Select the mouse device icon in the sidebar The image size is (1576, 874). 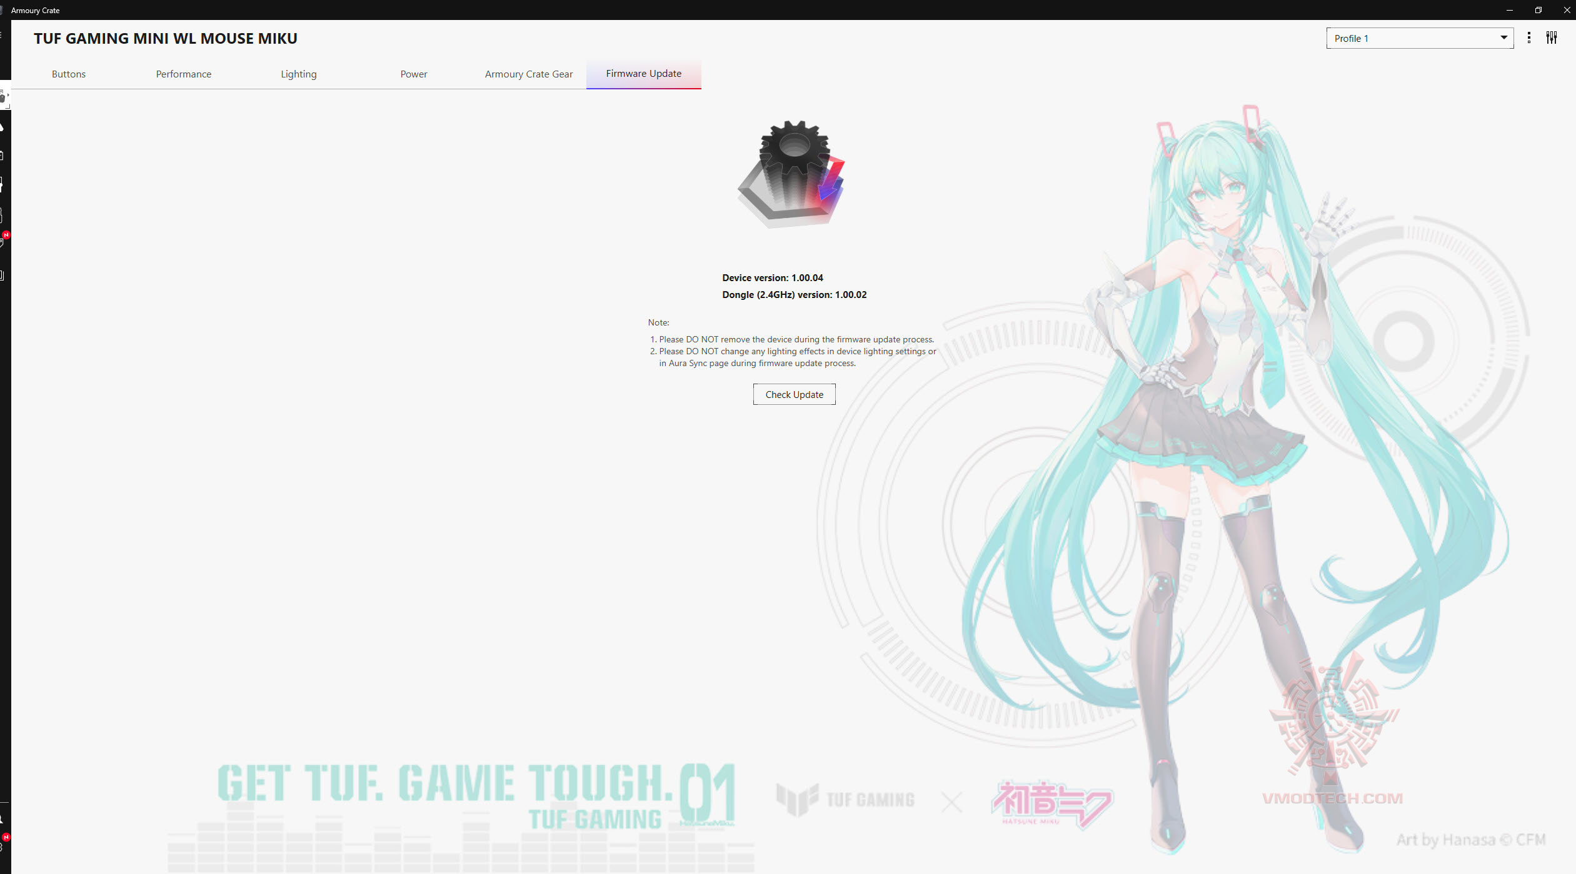[3, 97]
